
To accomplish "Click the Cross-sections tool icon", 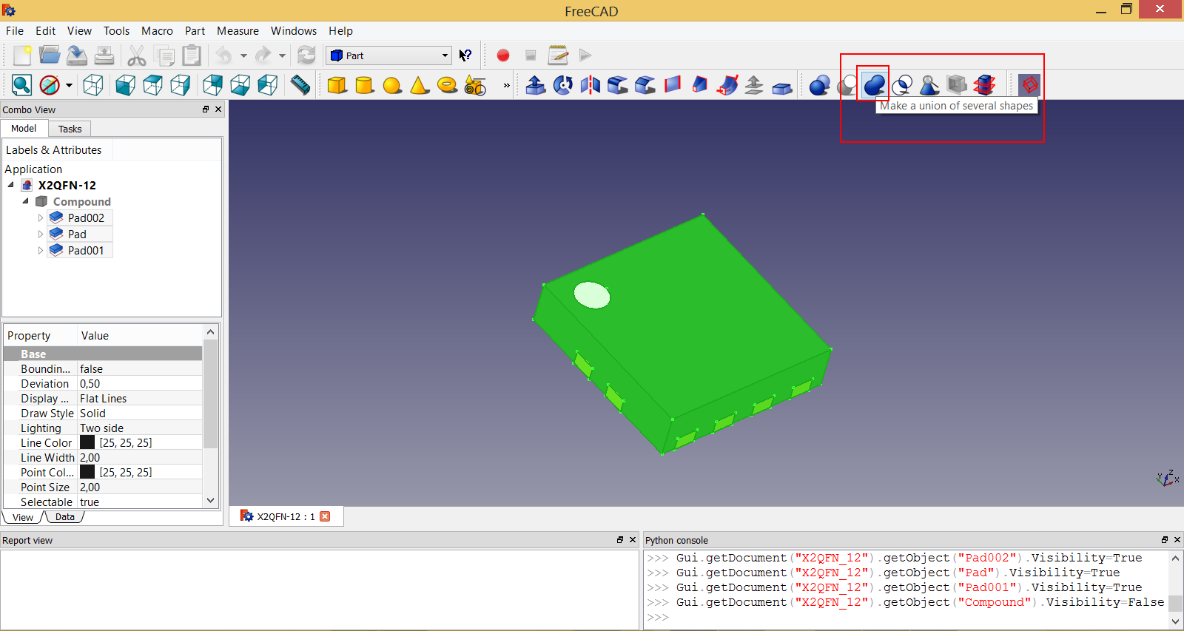I will [984, 85].
